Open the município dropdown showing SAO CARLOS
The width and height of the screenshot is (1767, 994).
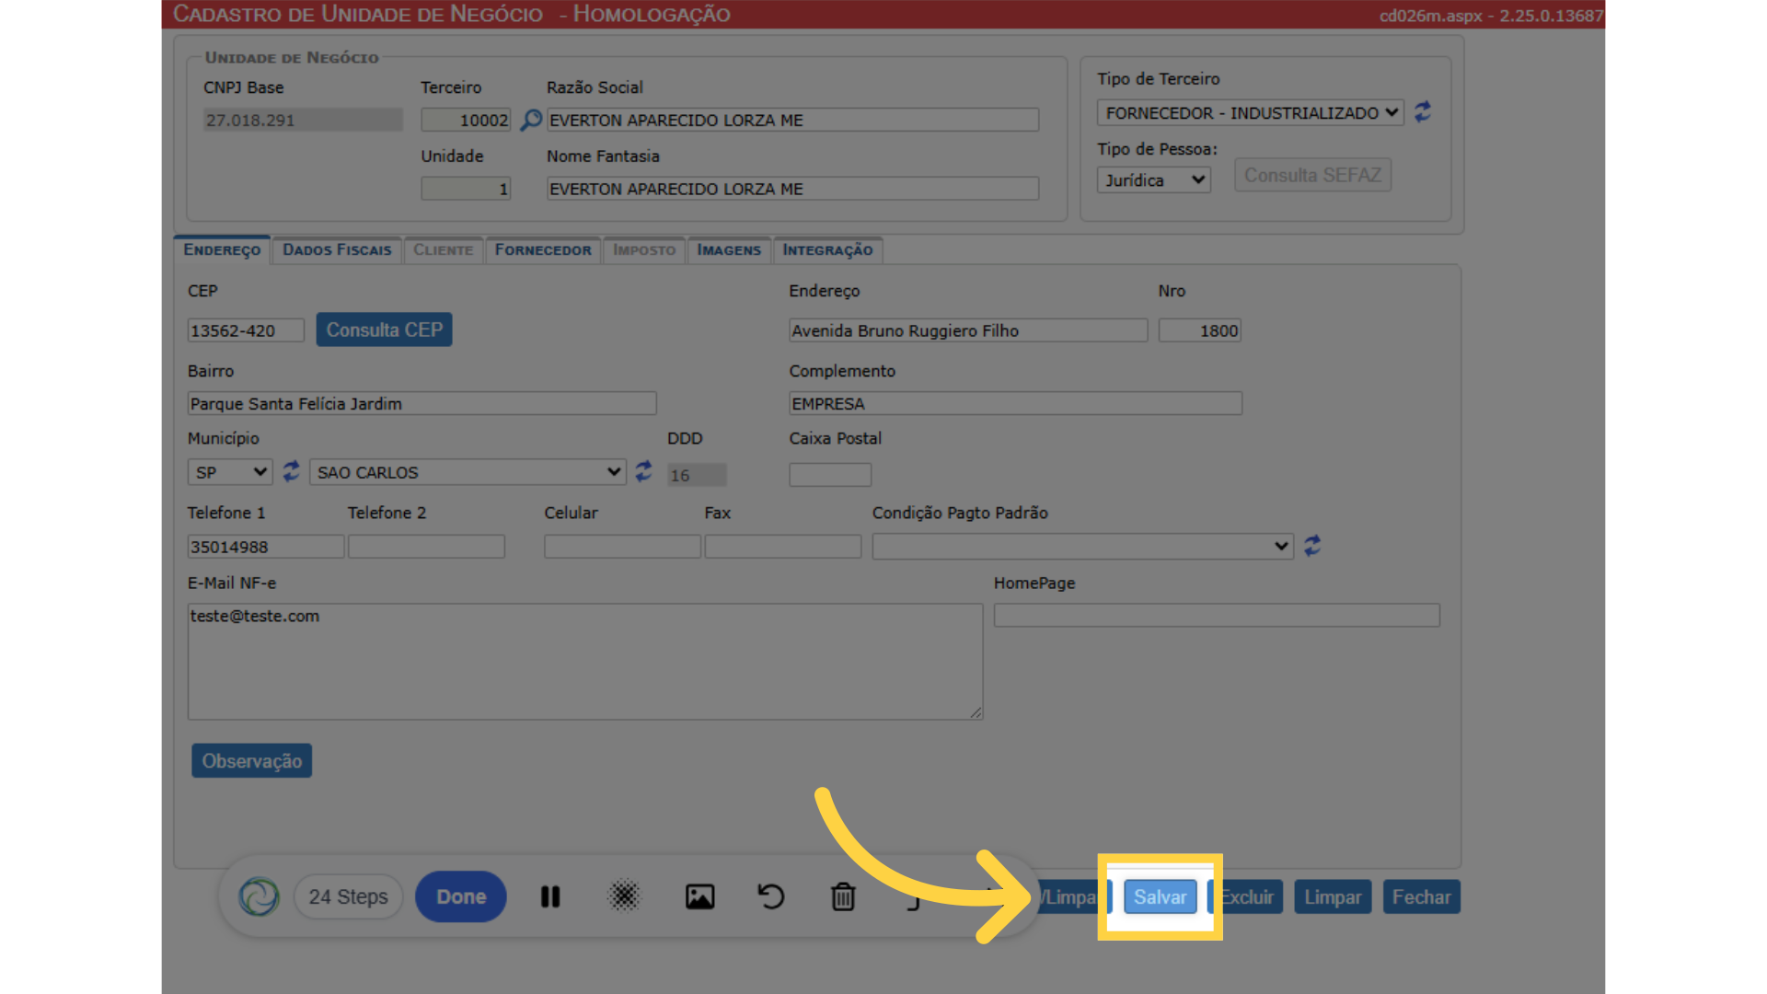click(x=468, y=472)
